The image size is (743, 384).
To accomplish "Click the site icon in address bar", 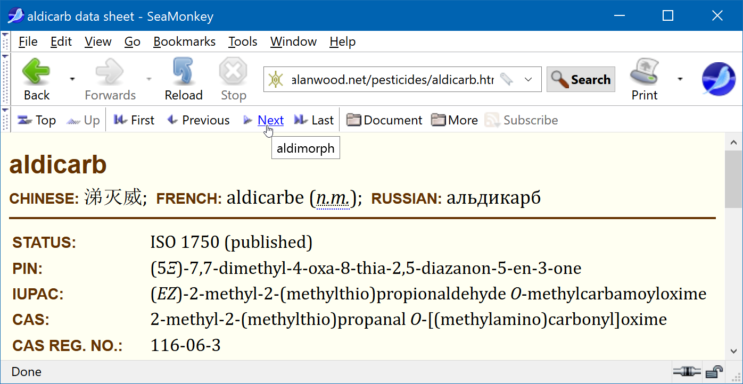I will coord(276,80).
